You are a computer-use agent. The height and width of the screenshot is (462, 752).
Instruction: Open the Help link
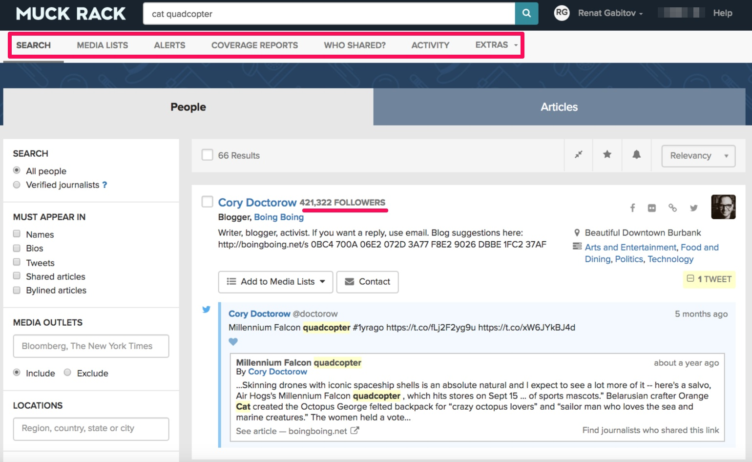pyautogui.click(x=722, y=13)
